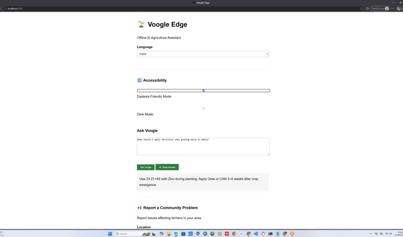The image size is (403, 237).
Task: Open the orange icon at taskbar's end
Action: 292,233
